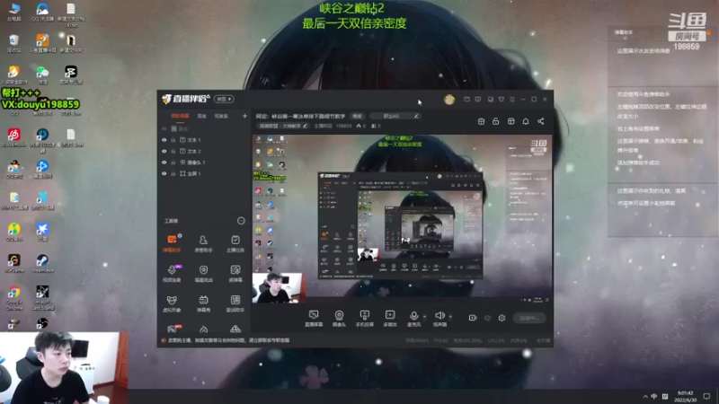Click the start streaming button
The image size is (719, 404).
tap(529, 318)
